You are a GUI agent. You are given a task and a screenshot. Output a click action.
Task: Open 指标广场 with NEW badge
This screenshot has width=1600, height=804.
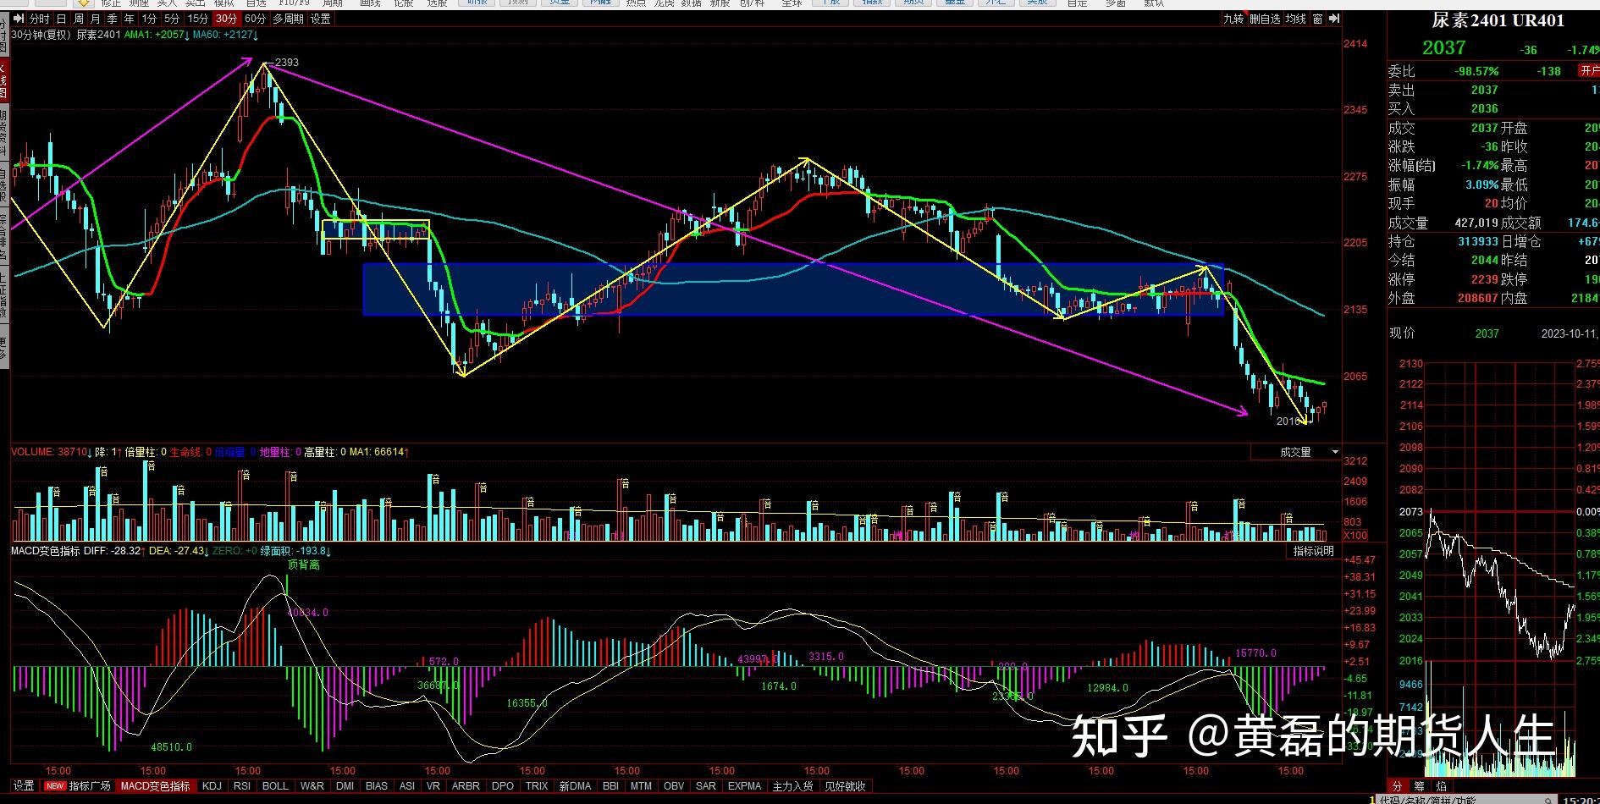(x=78, y=786)
